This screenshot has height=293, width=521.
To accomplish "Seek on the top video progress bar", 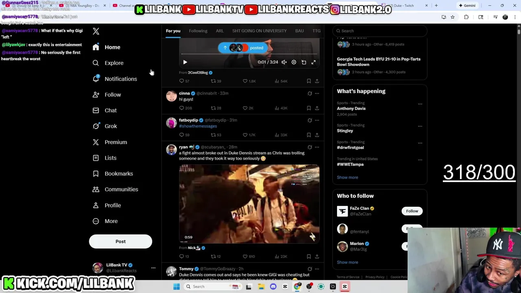I will (249, 54).
